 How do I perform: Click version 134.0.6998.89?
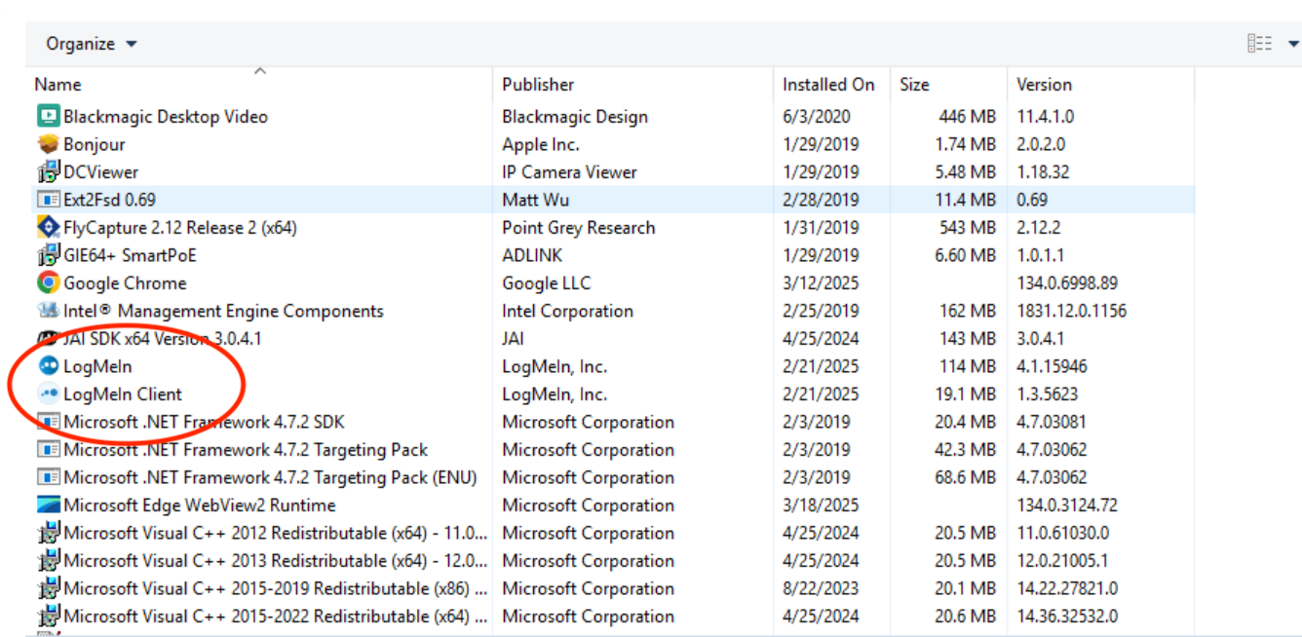tap(1067, 282)
